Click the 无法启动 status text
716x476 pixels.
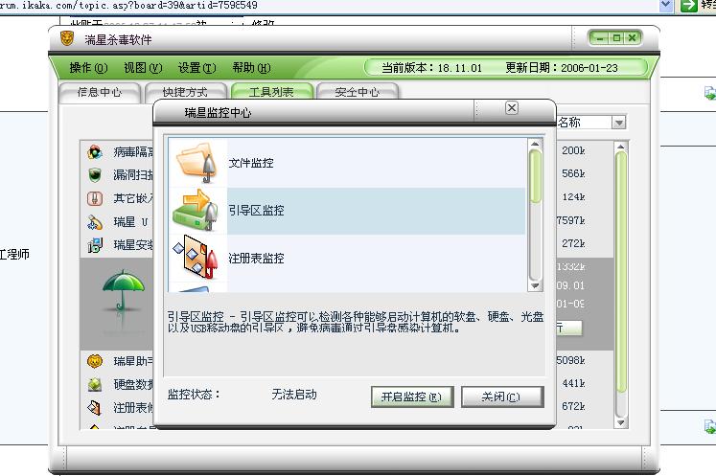[294, 395]
